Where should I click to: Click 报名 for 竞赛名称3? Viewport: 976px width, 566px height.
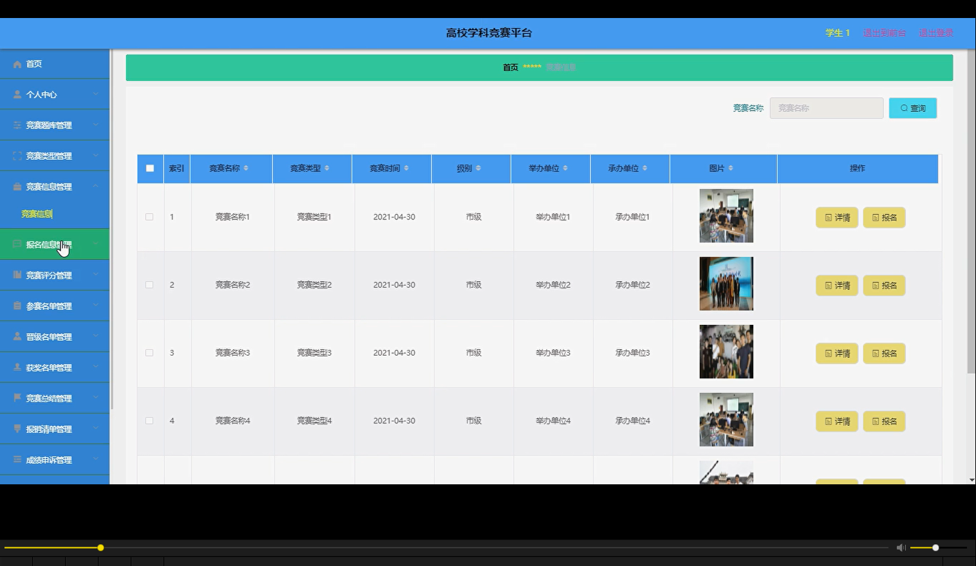(884, 354)
